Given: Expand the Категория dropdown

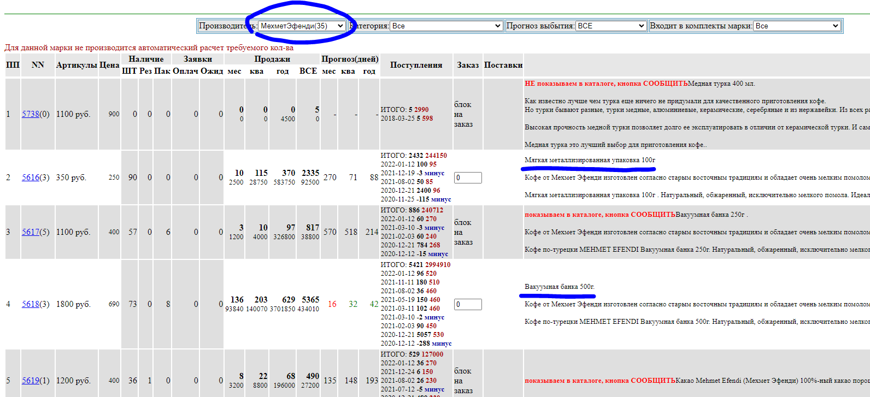Looking at the screenshot, I should 446,26.
